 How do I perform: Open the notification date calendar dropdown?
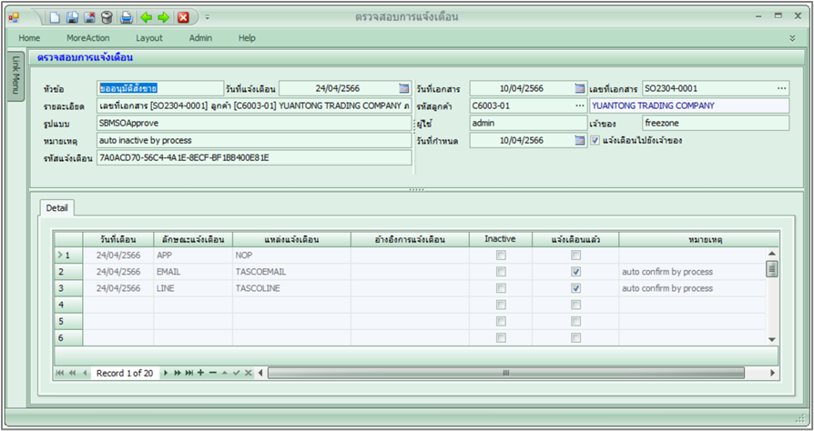404,89
